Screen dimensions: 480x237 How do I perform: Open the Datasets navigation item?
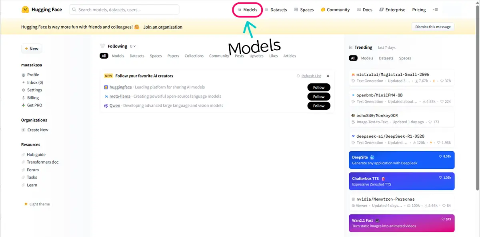276,10
